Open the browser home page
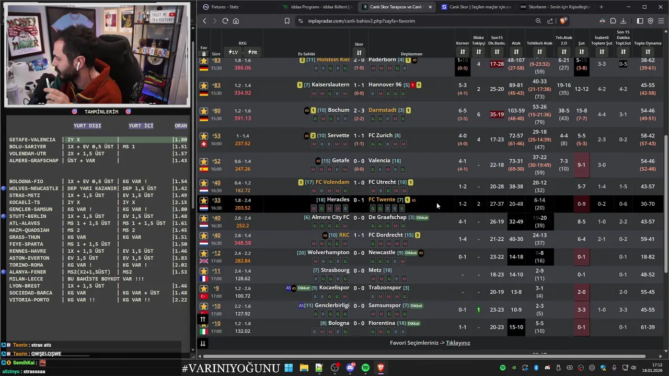The width and height of the screenshot is (669, 376). (x=236, y=21)
